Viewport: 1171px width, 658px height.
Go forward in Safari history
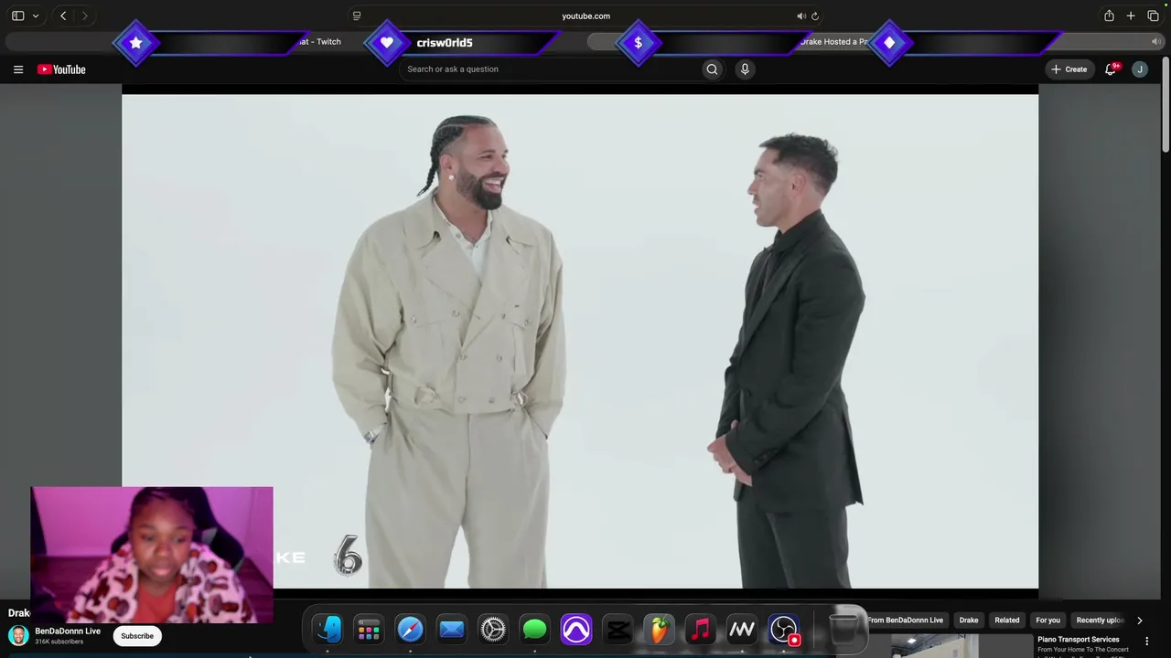pos(84,16)
